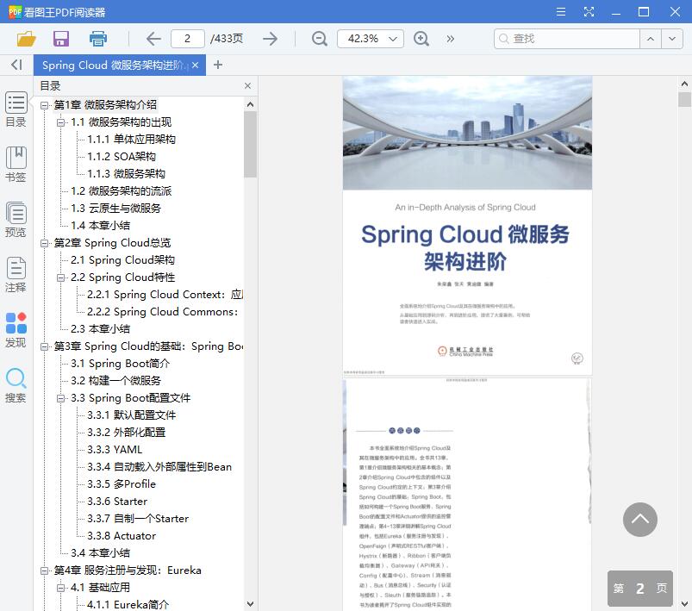Jump to 2.2.2 Spring Cloud Commons
The image size is (692, 611).
[163, 311]
